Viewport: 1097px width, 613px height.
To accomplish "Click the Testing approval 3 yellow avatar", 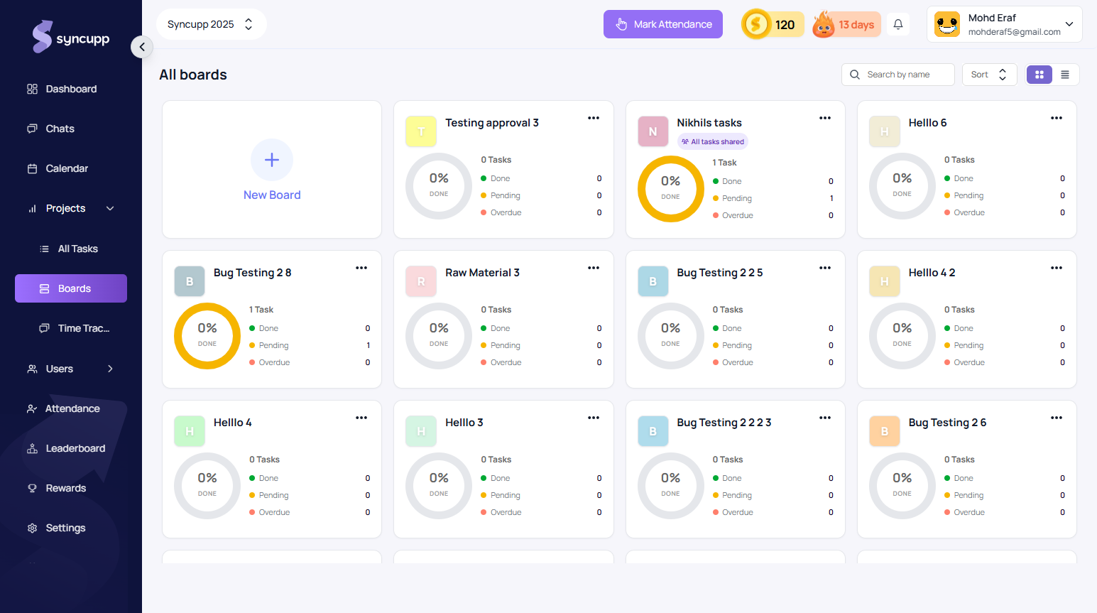I will 421,131.
